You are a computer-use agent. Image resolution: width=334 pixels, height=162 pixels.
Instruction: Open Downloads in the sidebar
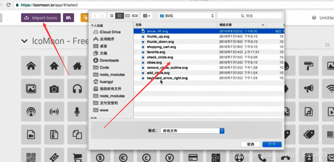pos(106,60)
